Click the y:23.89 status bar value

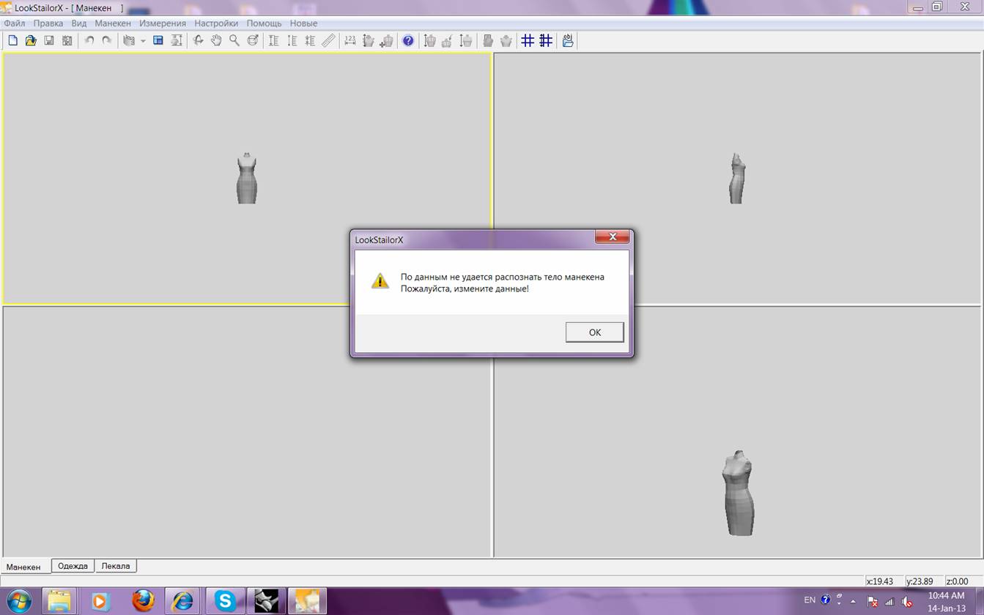pos(920,581)
